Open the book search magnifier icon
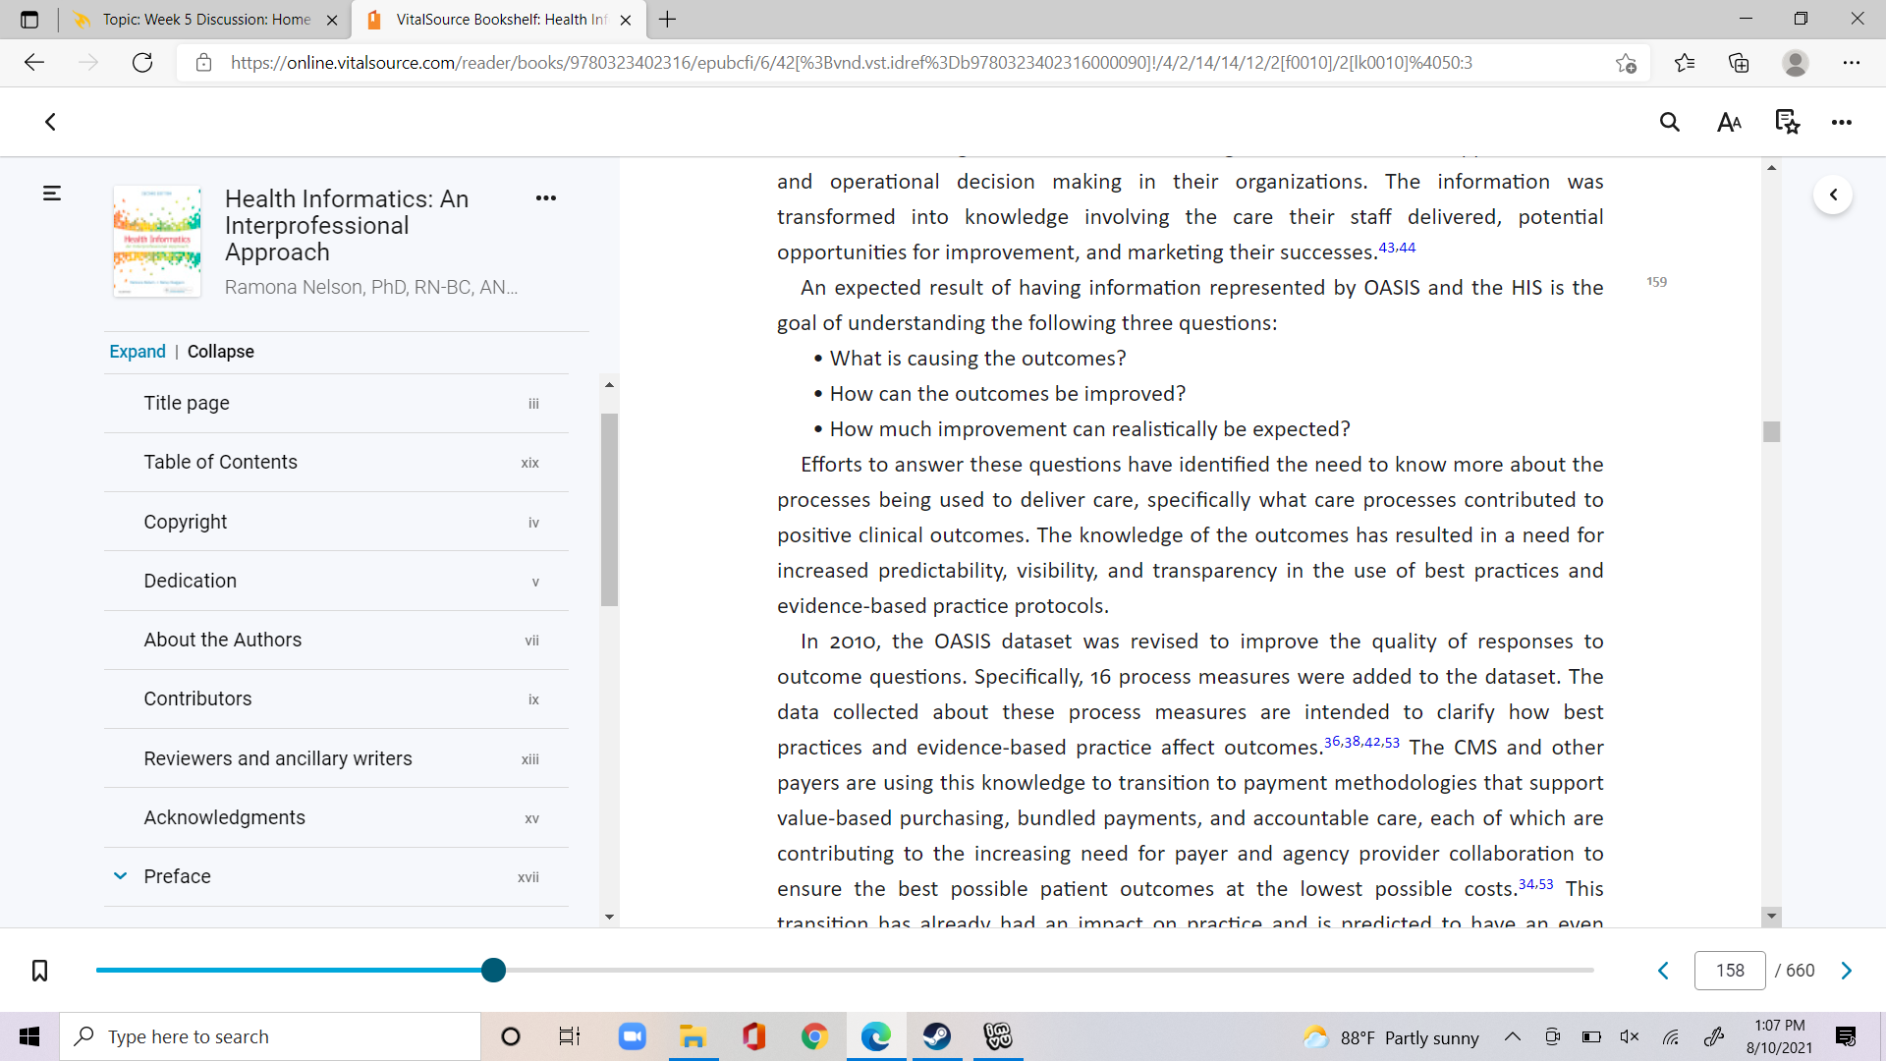Viewport: 1886px width, 1061px height. tap(1670, 122)
